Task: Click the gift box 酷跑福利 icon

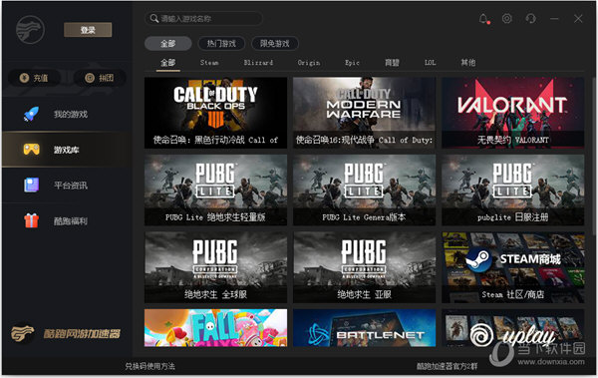Action: pos(31,220)
